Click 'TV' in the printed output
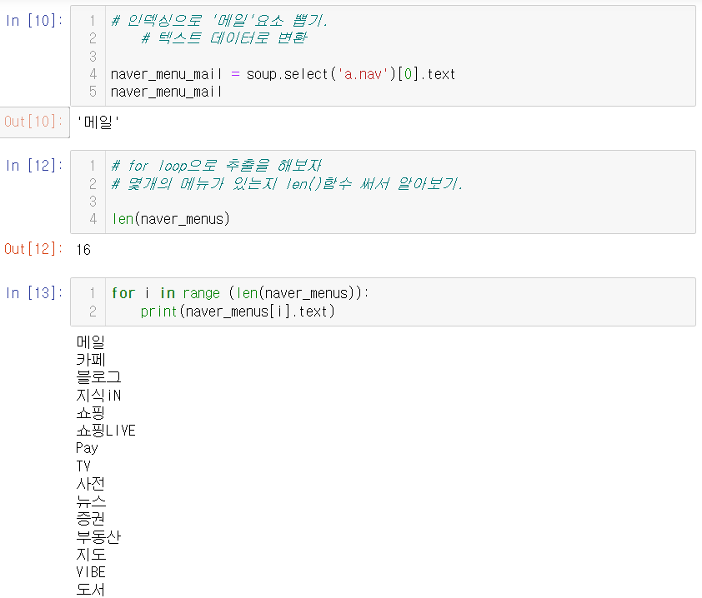 click(83, 466)
